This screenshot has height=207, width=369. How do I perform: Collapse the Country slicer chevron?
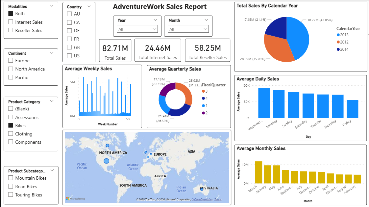(89, 7)
